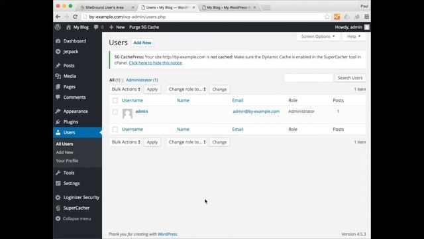Click the WordPress link in the footer
This screenshot has height=239, width=424.
pyautogui.click(x=168, y=234)
